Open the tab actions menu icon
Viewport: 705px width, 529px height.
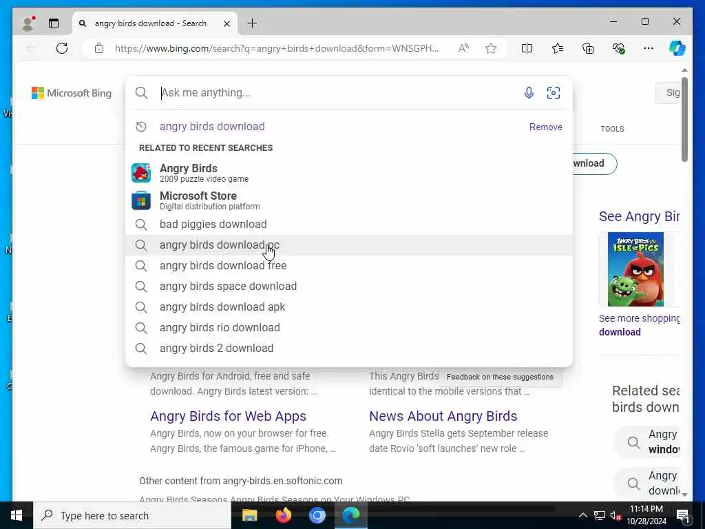[x=54, y=23]
